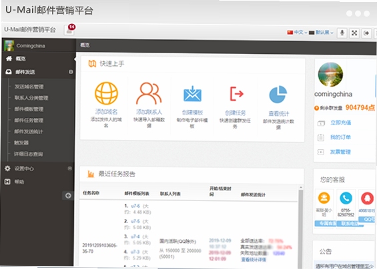Open template link u7-3
Screen dimensions: 377x269
pos(135,252)
